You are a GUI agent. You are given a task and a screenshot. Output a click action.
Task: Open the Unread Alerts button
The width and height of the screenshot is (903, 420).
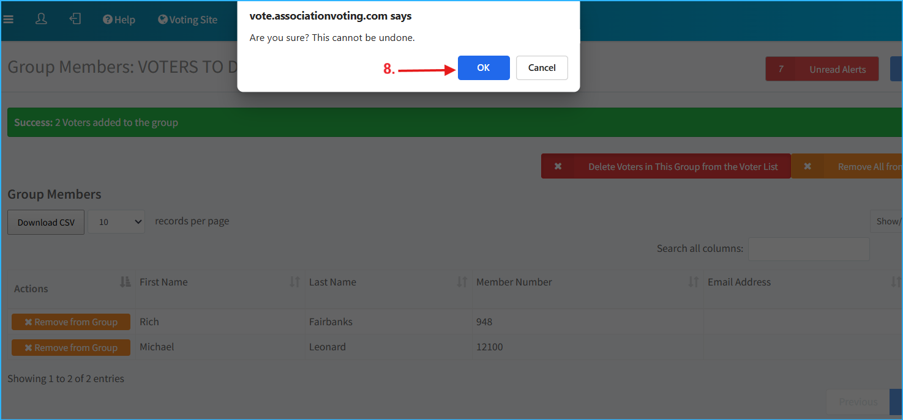point(822,69)
